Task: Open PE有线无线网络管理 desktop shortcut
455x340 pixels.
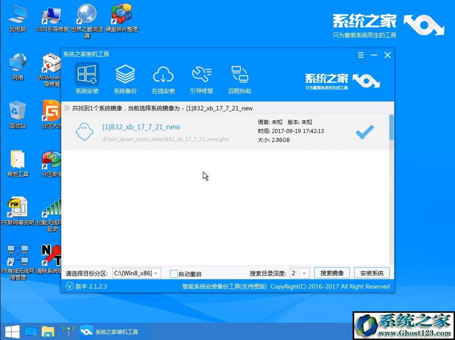Action: [18, 262]
